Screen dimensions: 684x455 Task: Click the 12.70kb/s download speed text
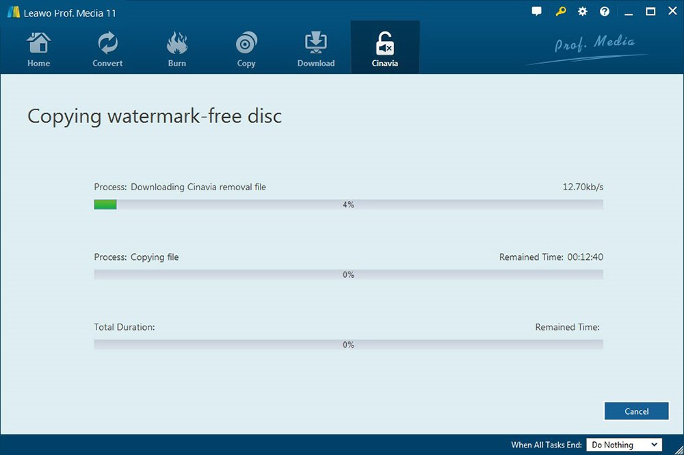[x=583, y=187]
